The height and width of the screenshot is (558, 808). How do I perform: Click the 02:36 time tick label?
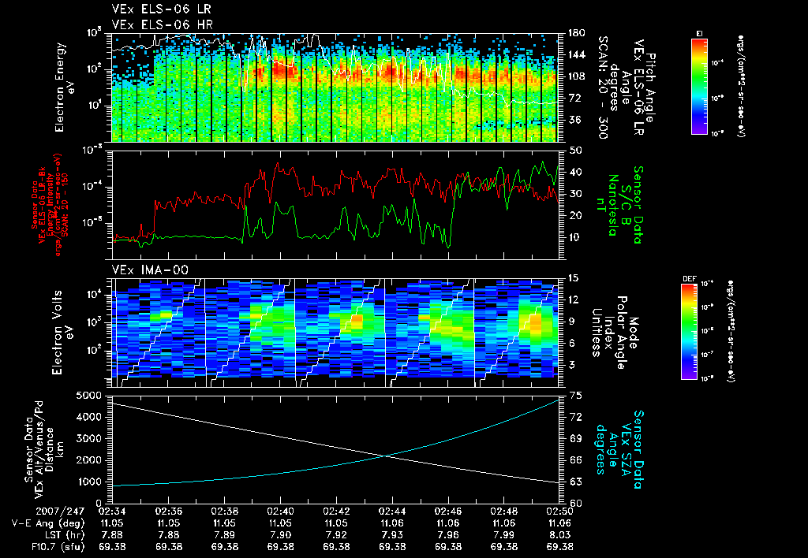tap(168, 511)
